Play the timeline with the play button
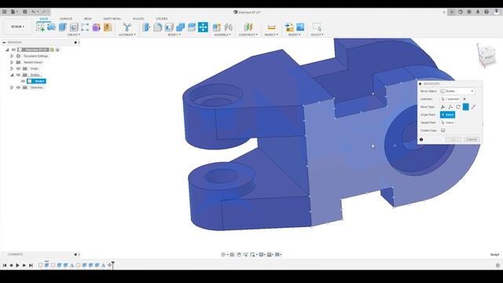 click(x=17, y=266)
